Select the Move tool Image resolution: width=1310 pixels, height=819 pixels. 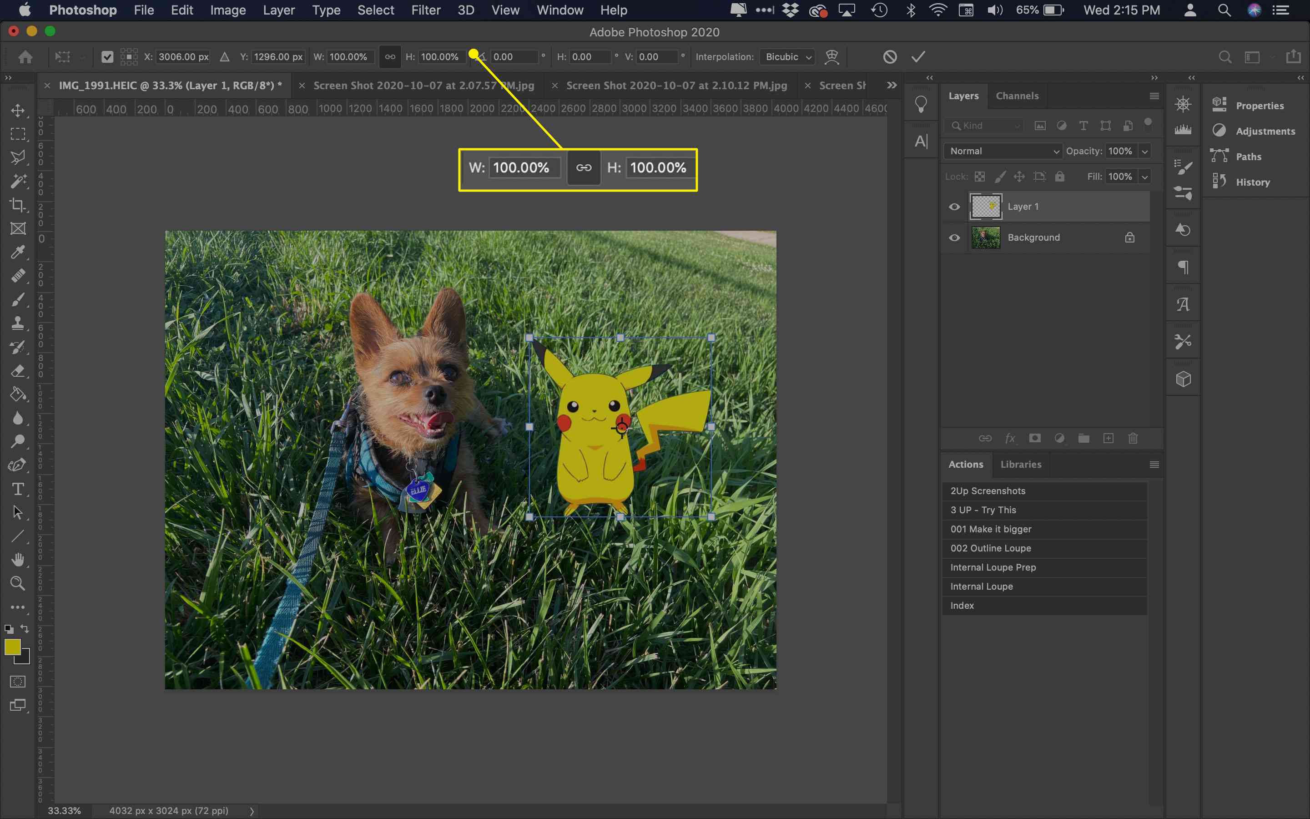point(18,111)
